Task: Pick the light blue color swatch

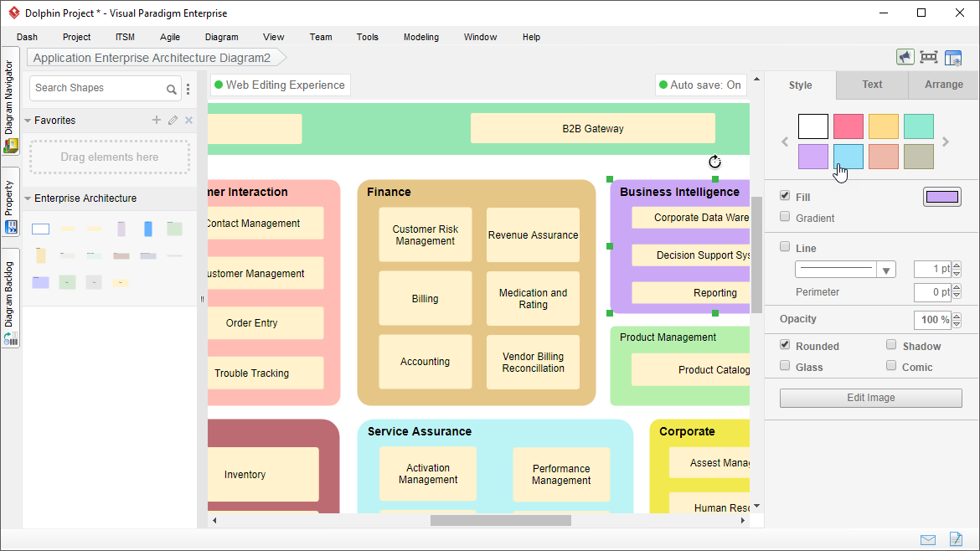Action: coord(848,157)
